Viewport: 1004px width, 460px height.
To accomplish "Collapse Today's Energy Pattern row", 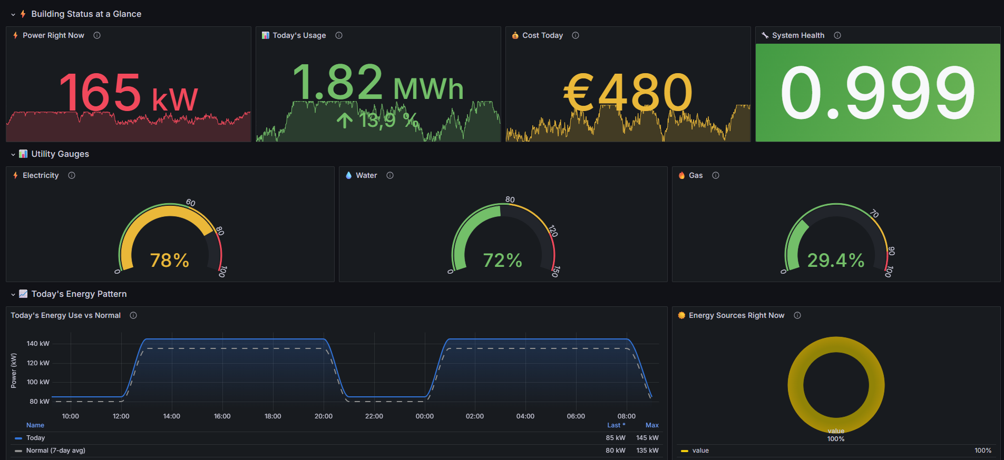I will tap(13, 294).
